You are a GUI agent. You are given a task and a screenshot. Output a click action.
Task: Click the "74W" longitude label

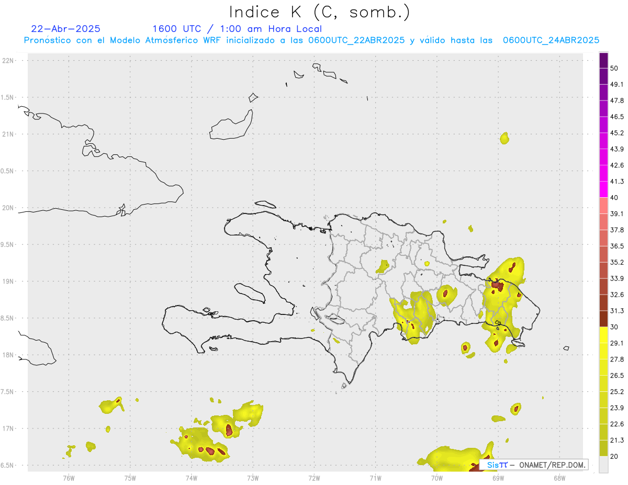coord(191,478)
